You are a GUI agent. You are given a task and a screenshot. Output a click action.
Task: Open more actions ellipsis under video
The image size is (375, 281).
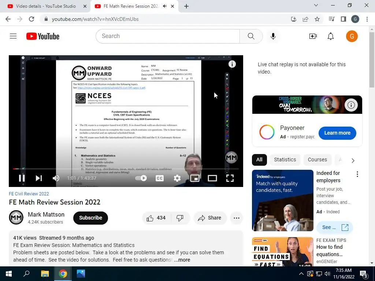(x=237, y=218)
